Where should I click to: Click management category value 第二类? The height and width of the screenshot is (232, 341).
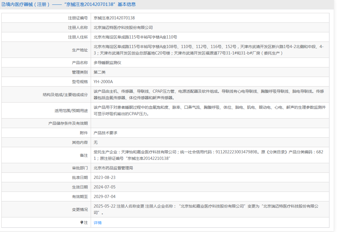99,72
